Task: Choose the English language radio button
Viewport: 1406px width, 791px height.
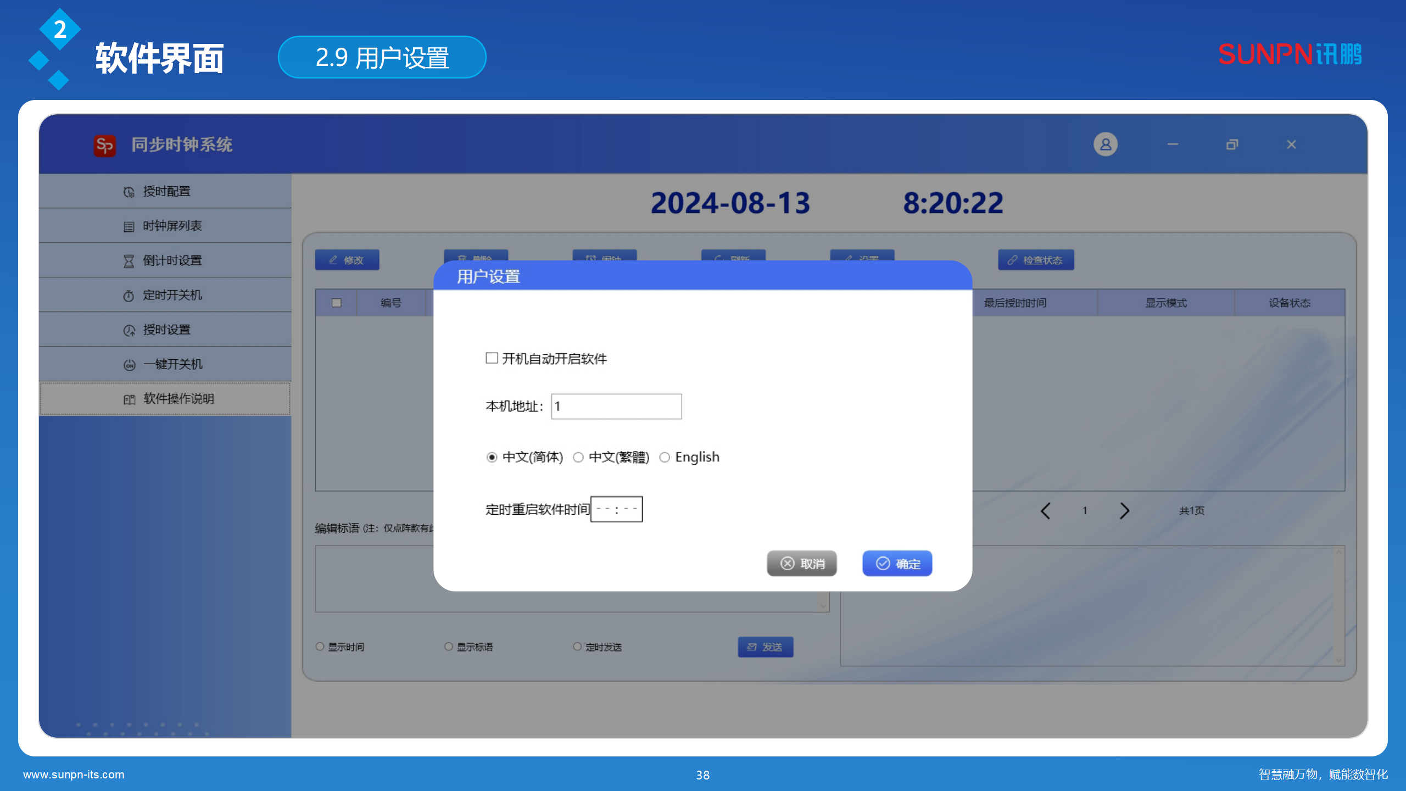Action: click(x=665, y=457)
